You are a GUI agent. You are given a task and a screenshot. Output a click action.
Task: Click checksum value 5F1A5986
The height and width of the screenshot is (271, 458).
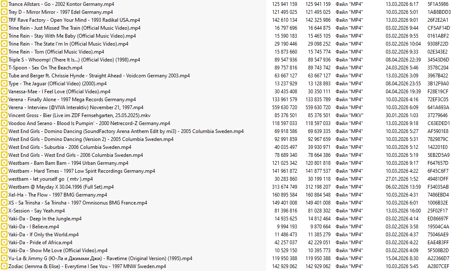point(438,4)
